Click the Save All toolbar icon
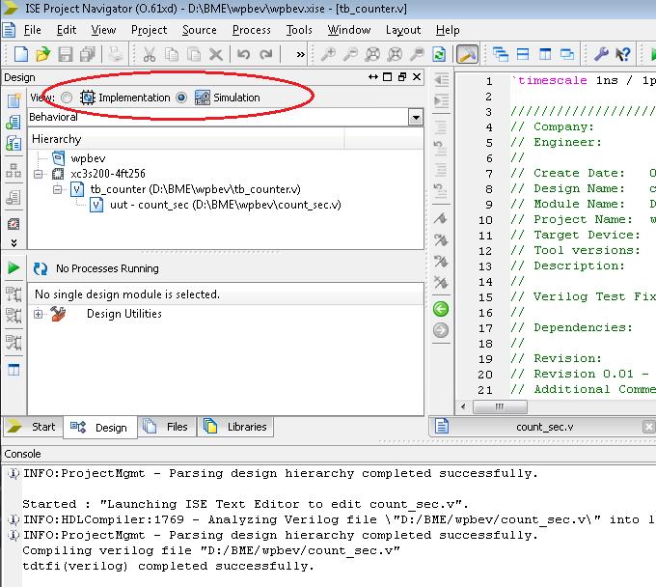The image size is (656, 587). pyautogui.click(x=88, y=54)
